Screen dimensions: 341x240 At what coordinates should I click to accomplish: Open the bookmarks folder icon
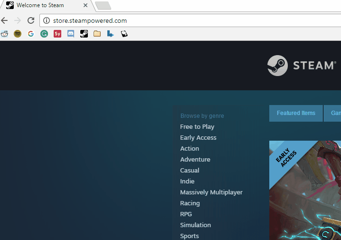(97, 34)
